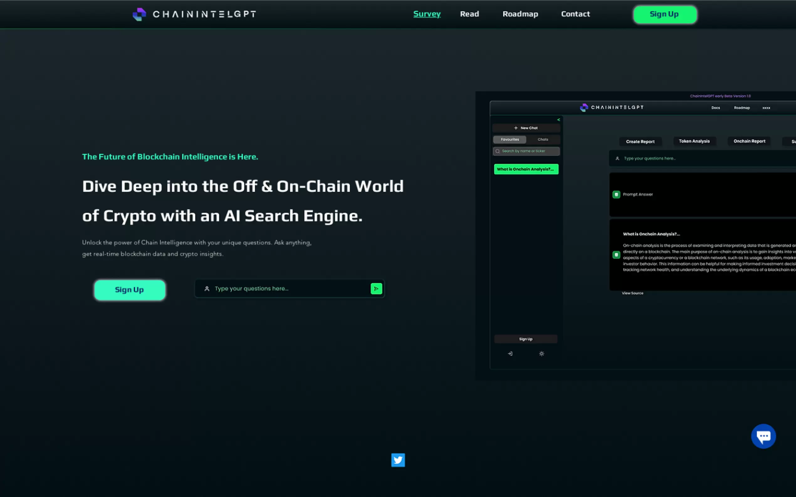Viewport: 796px width, 497px height.
Task: Click the ChainIntelGPT logo in header
Action: pyautogui.click(x=194, y=14)
